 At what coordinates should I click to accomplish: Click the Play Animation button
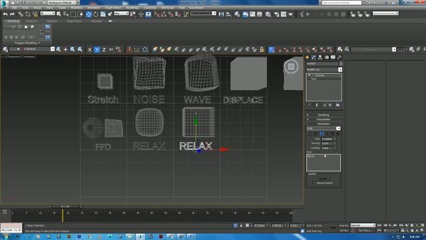click(390, 225)
